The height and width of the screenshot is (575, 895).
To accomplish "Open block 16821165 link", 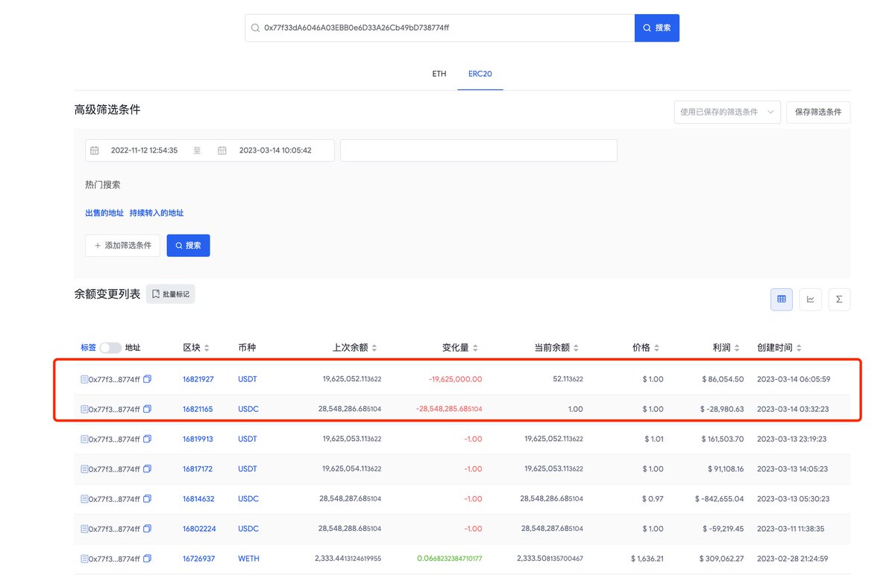I will 198,409.
